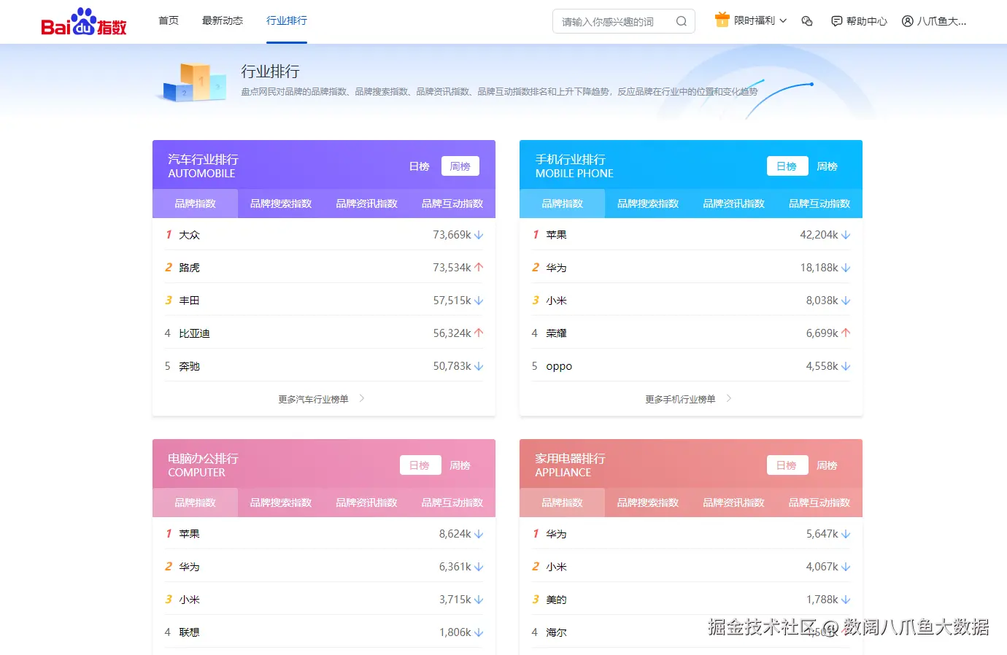
Task: Click 大众 in automobile ranking
Action: click(190, 235)
